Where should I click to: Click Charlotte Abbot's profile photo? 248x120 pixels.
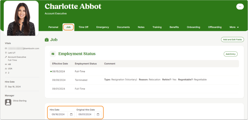pos(21,19)
